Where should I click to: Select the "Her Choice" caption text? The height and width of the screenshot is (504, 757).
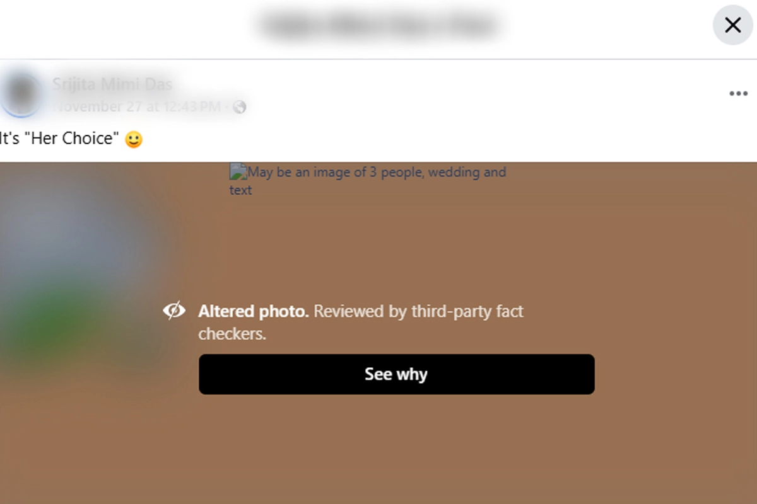pos(74,139)
